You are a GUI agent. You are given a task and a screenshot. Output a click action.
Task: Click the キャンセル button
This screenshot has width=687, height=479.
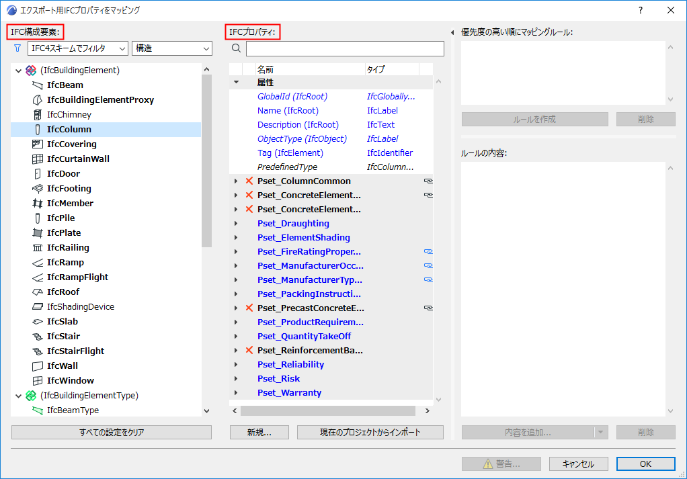pyautogui.click(x=578, y=464)
